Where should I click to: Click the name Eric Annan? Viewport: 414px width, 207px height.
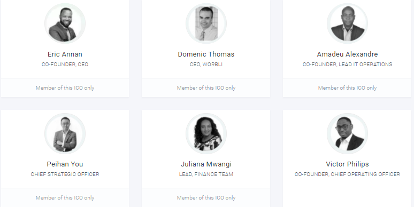point(65,54)
